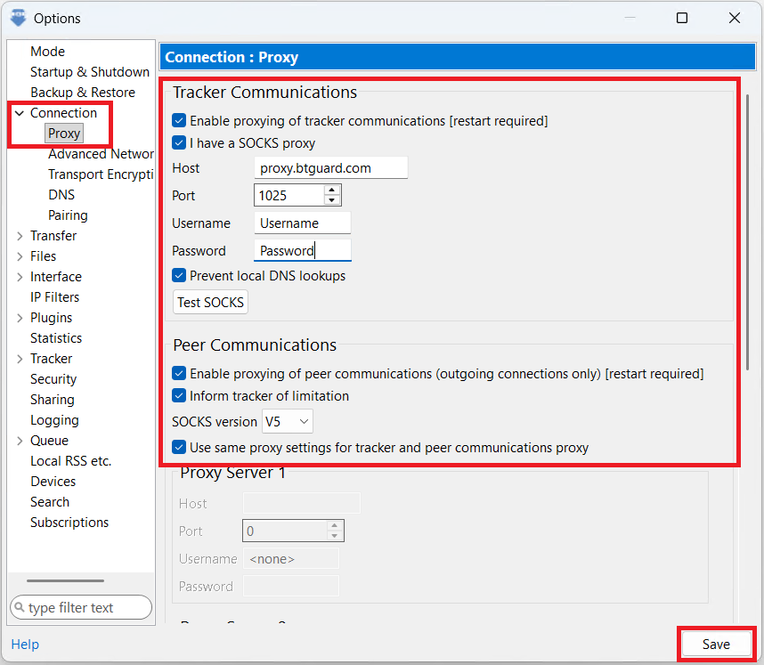The width and height of the screenshot is (764, 665).
Task: Click the Host field containing proxy.btguard.com
Action: point(330,168)
